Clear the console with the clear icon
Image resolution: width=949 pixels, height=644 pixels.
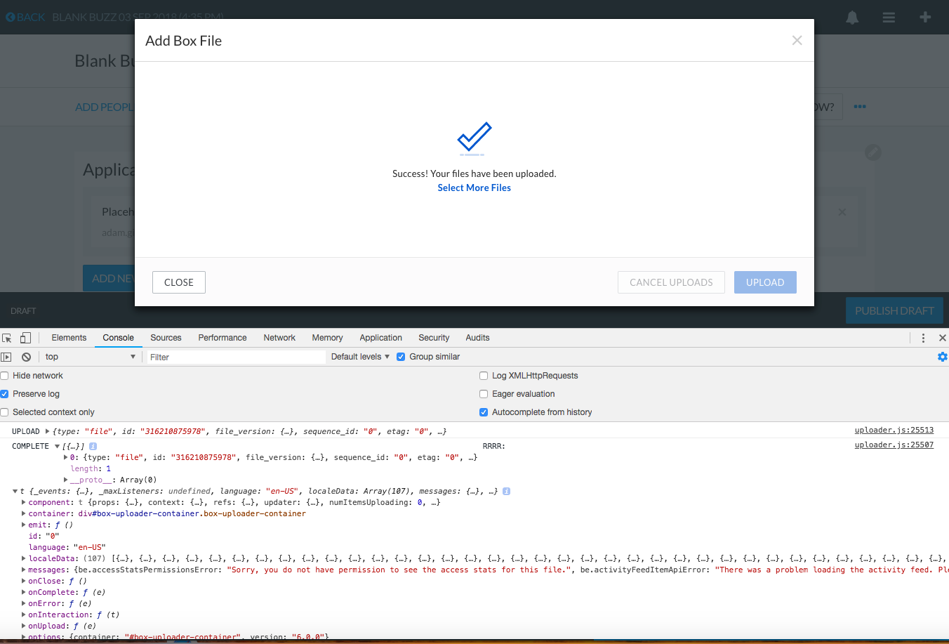(x=26, y=357)
